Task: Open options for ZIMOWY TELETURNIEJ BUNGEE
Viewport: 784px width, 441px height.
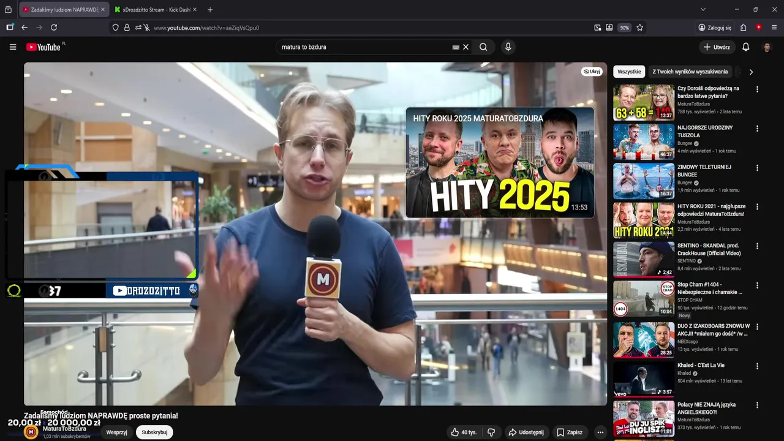Action: coord(757,168)
